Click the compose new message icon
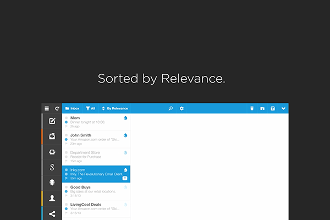 [52, 121]
